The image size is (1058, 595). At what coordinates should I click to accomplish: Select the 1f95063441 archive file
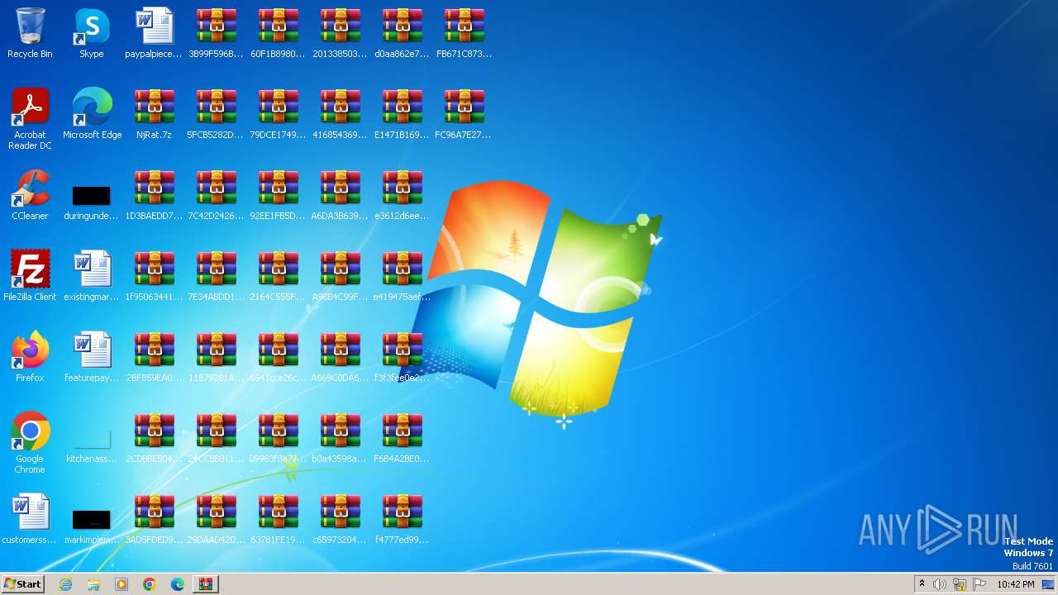click(154, 276)
